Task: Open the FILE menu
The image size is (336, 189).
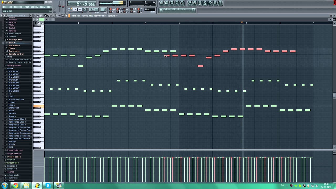Action: coord(5,7)
